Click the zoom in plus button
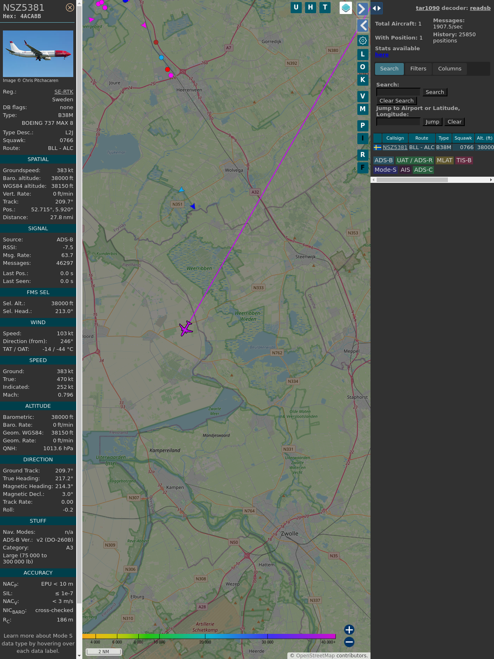This screenshot has width=494, height=659. (349, 629)
